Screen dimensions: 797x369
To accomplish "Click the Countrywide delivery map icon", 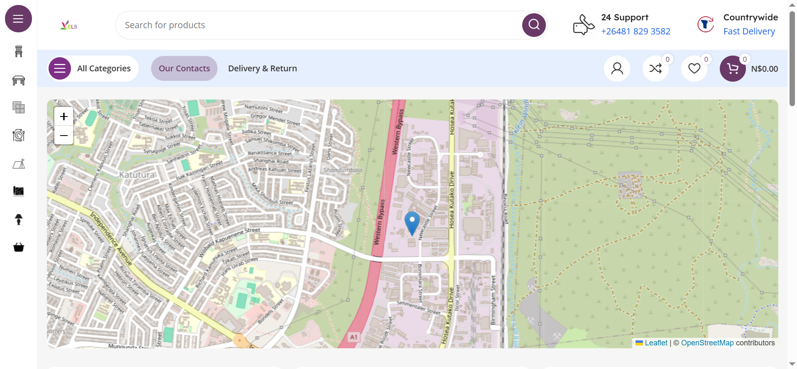I will click(706, 24).
